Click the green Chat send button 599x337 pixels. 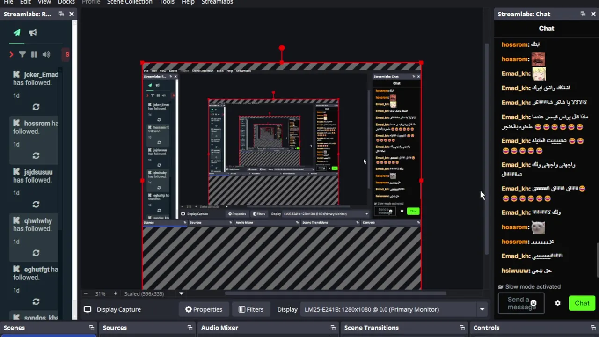[582, 303]
